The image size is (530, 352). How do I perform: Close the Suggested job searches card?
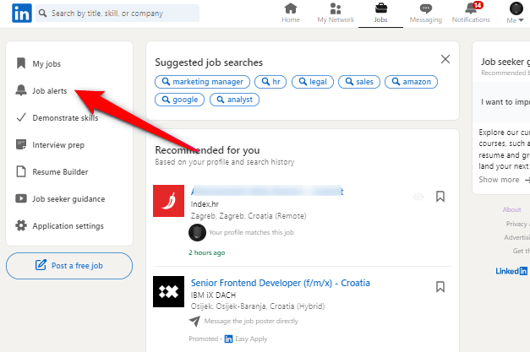(445, 59)
